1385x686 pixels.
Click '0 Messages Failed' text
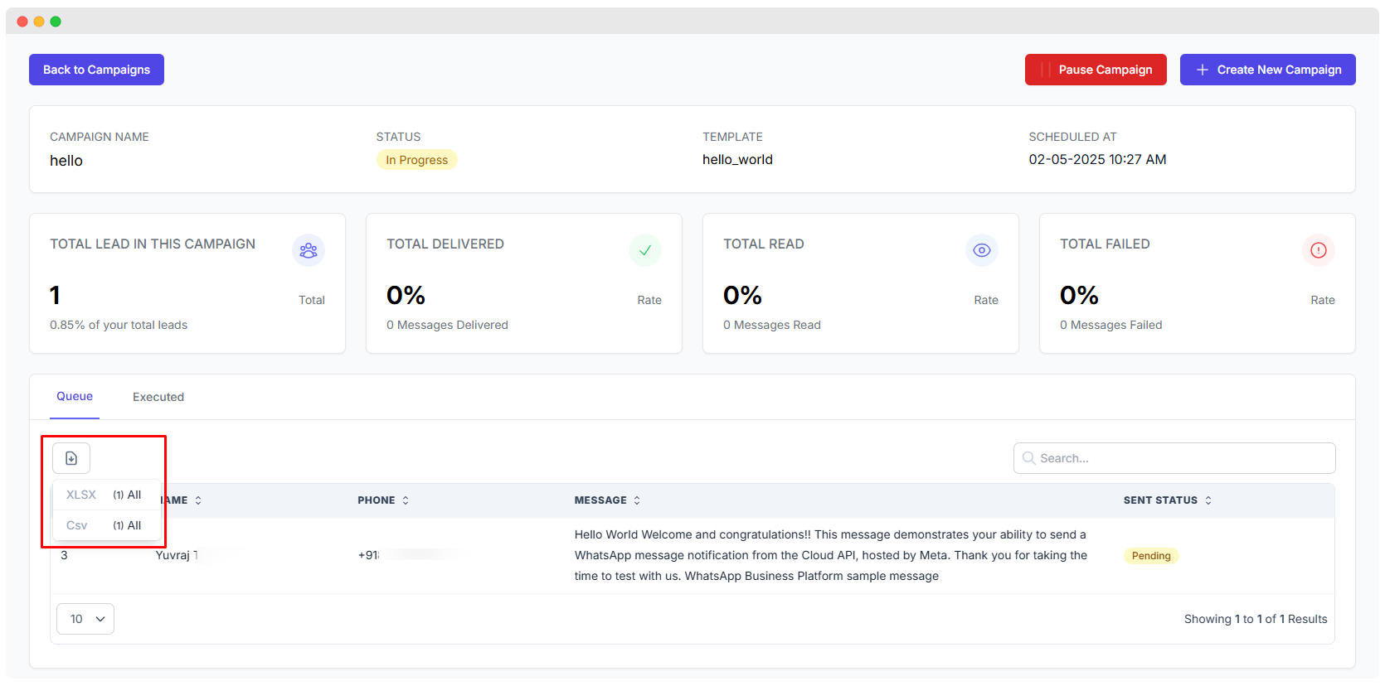[x=1111, y=325]
